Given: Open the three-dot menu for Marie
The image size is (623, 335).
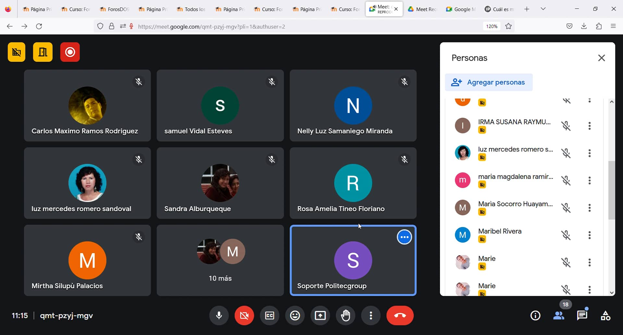Looking at the screenshot, I should pyautogui.click(x=590, y=262).
